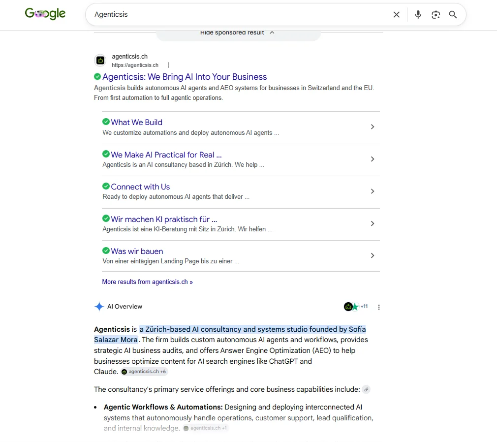Start voice search with the microphone icon
The image size is (497, 442).
418,15
